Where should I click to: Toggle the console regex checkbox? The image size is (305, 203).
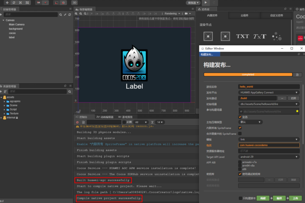click(124, 122)
